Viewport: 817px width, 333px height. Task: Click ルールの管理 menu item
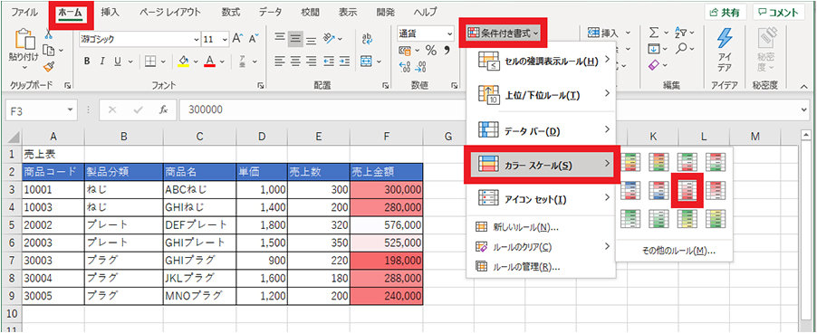542,267
